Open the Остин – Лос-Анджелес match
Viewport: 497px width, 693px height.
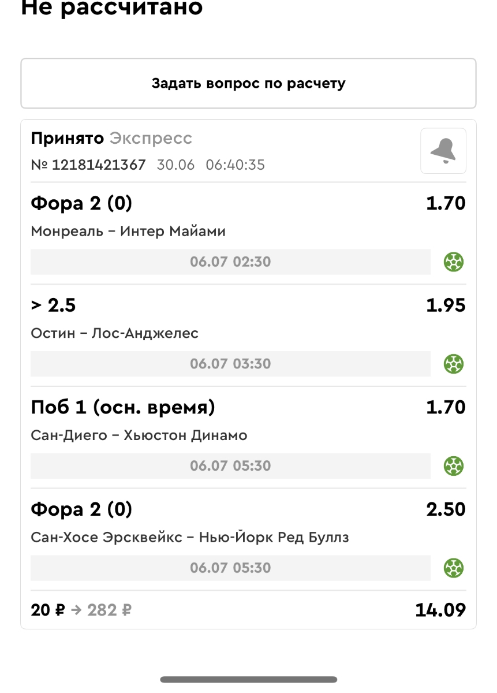[x=114, y=333]
